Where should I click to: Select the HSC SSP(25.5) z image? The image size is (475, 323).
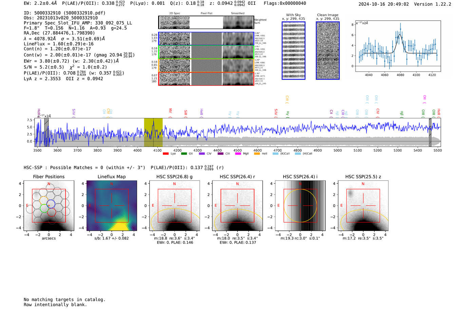(363, 205)
